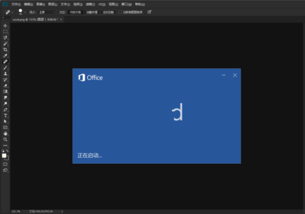The image size is (305, 214).
Task: Click the Office logo on the canvas image
Action: click(x=90, y=78)
